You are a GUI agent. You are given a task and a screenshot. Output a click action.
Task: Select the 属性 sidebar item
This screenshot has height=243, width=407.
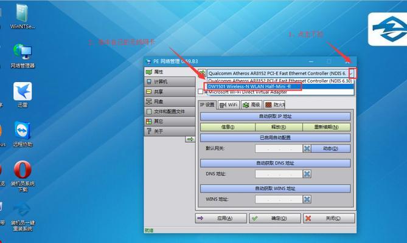pyautogui.click(x=170, y=72)
